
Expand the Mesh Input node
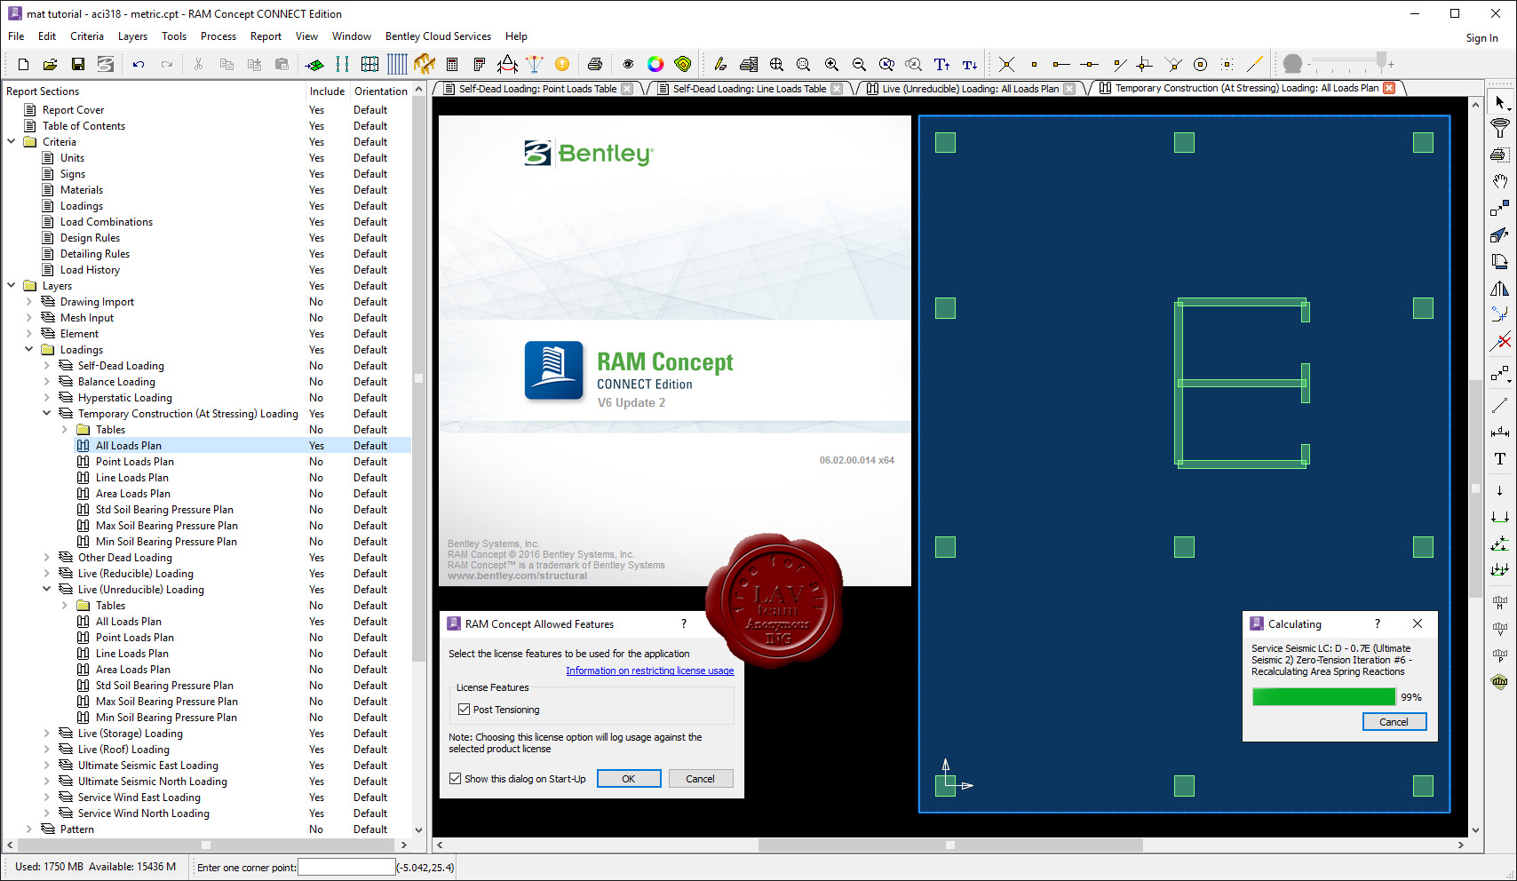(29, 318)
